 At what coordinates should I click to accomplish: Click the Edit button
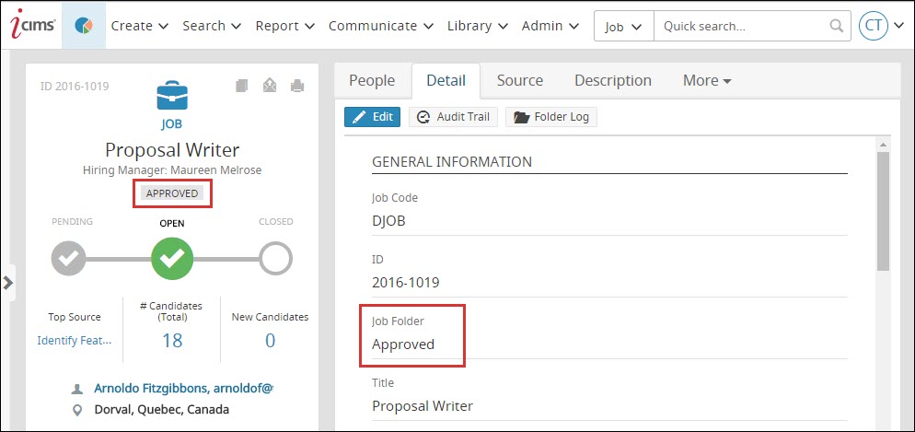tap(372, 117)
